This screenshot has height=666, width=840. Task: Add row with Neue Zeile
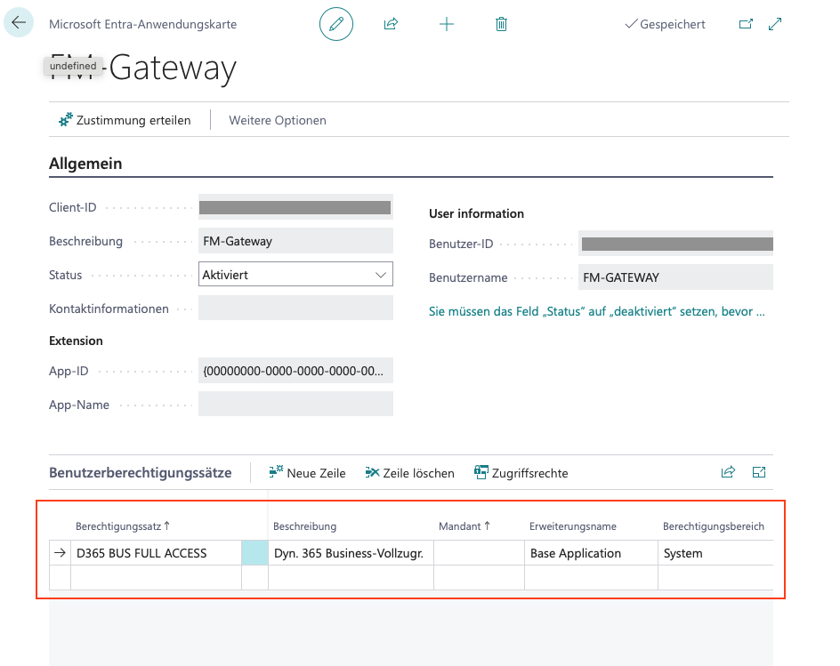(308, 473)
